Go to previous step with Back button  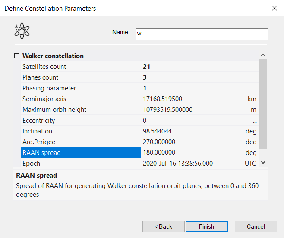click(x=163, y=226)
